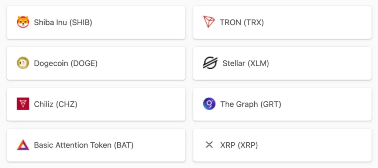Click the Stellar rocket-ring logo icon
The height and width of the screenshot is (168, 378).
(x=210, y=63)
